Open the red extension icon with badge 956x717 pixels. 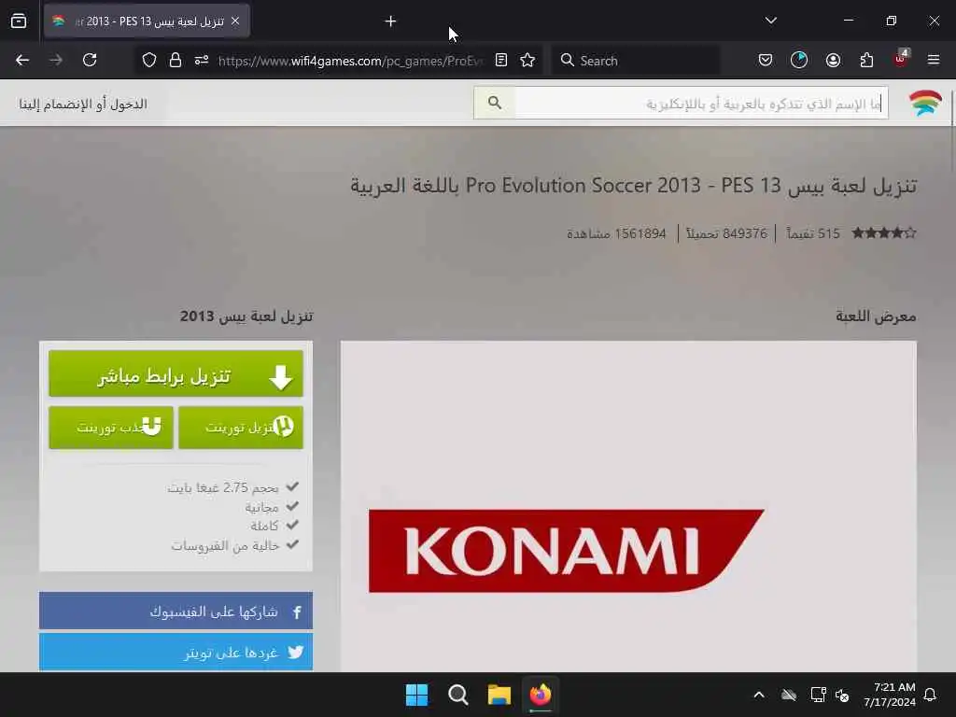[901, 59]
